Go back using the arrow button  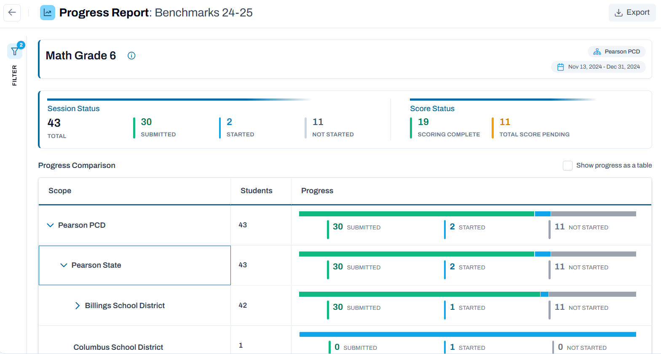(x=12, y=13)
